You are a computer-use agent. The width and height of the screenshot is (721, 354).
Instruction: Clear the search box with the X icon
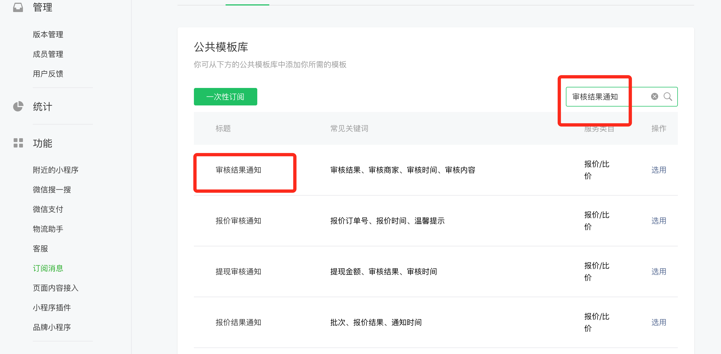click(x=654, y=96)
